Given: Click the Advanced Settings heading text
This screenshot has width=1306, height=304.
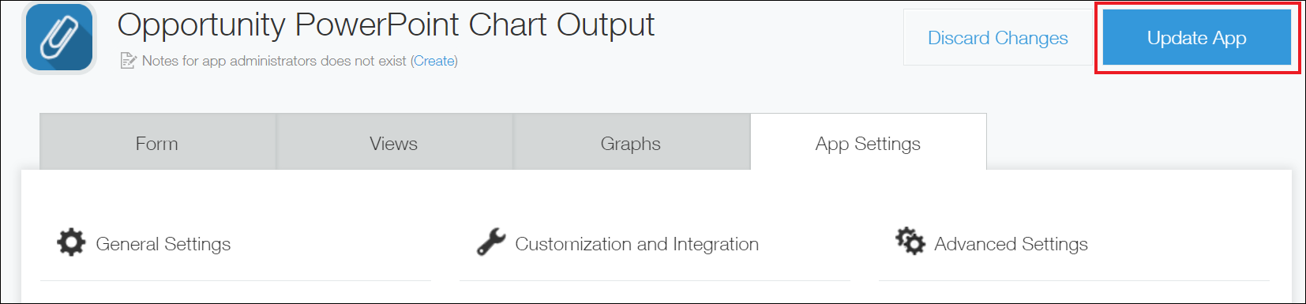Looking at the screenshot, I should coord(1011,244).
